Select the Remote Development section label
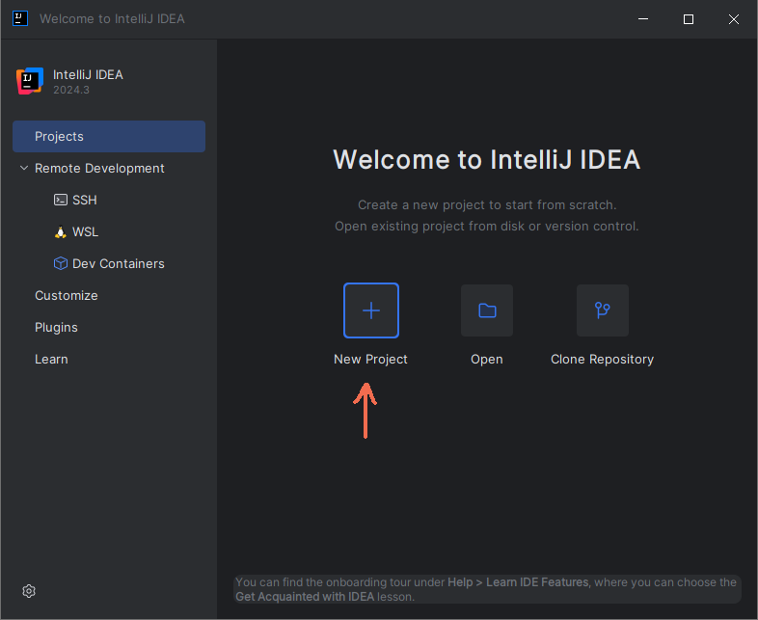 tap(99, 169)
